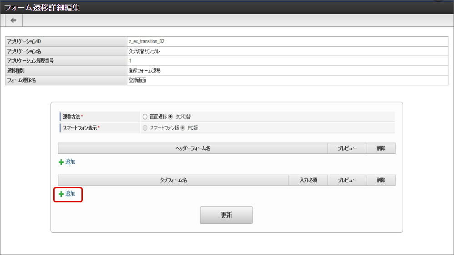Click the アプリケーションID label cell
The height and width of the screenshot is (255, 454).
point(66,41)
